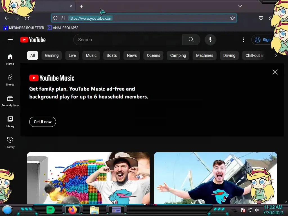Click the URL address bar

coord(144,18)
